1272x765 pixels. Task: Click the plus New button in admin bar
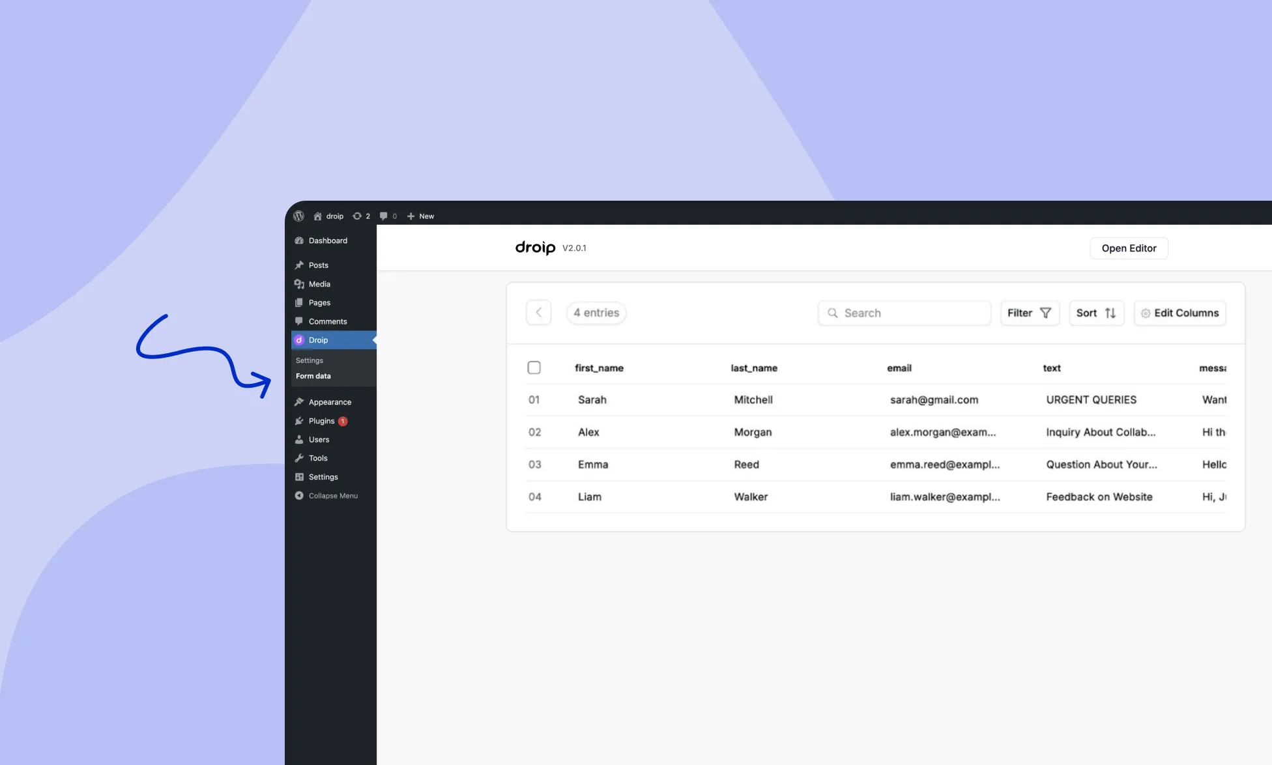click(420, 216)
